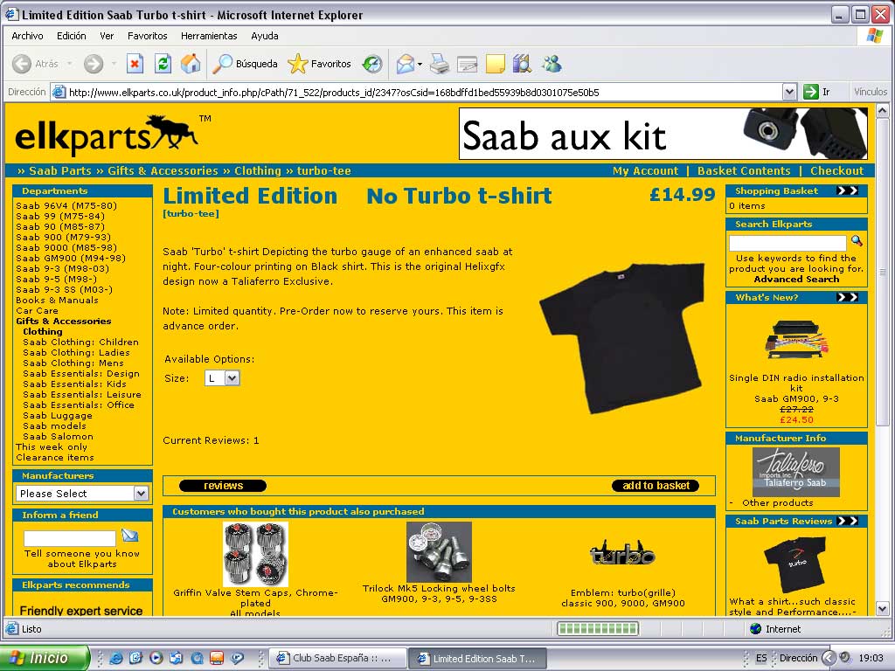Open Windows Media Player quick launch icon

click(x=156, y=658)
